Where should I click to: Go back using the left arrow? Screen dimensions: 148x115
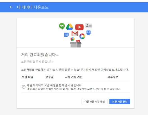click(x=11, y=7)
